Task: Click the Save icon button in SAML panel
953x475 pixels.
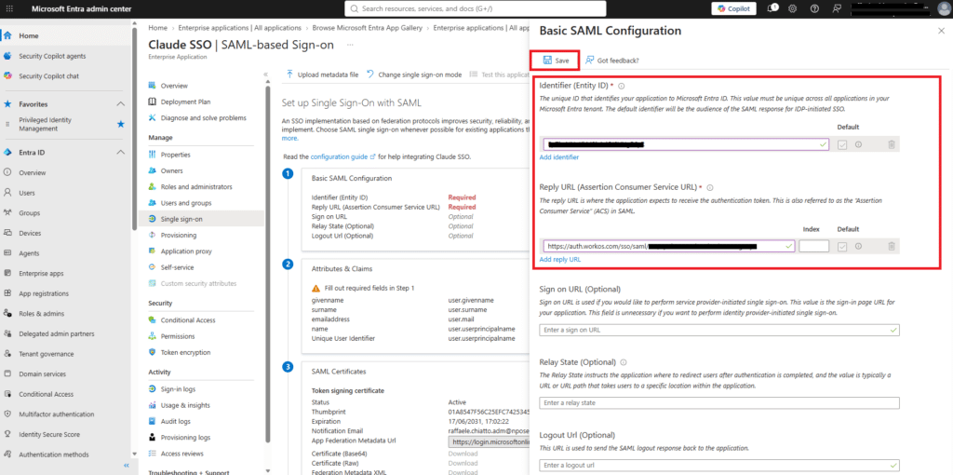Action: coord(557,61)
